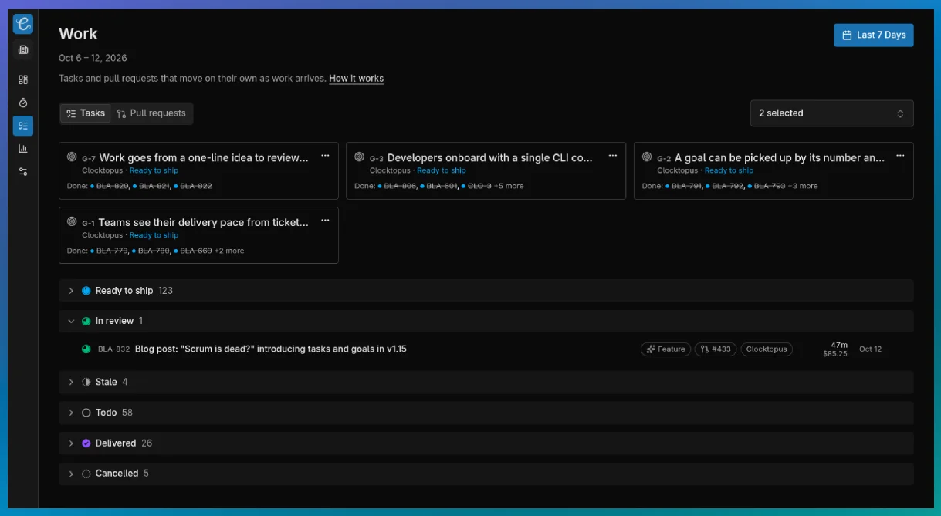Click the Clocktopus project badge on BLA-832
Viewport: 941px width, 516px height.
pyautogui.click(x=767, y=349)
